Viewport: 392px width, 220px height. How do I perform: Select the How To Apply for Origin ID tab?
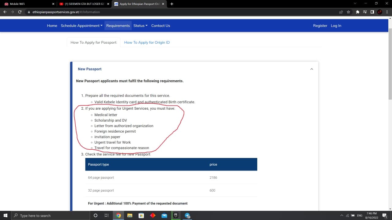tap(147, 42)
